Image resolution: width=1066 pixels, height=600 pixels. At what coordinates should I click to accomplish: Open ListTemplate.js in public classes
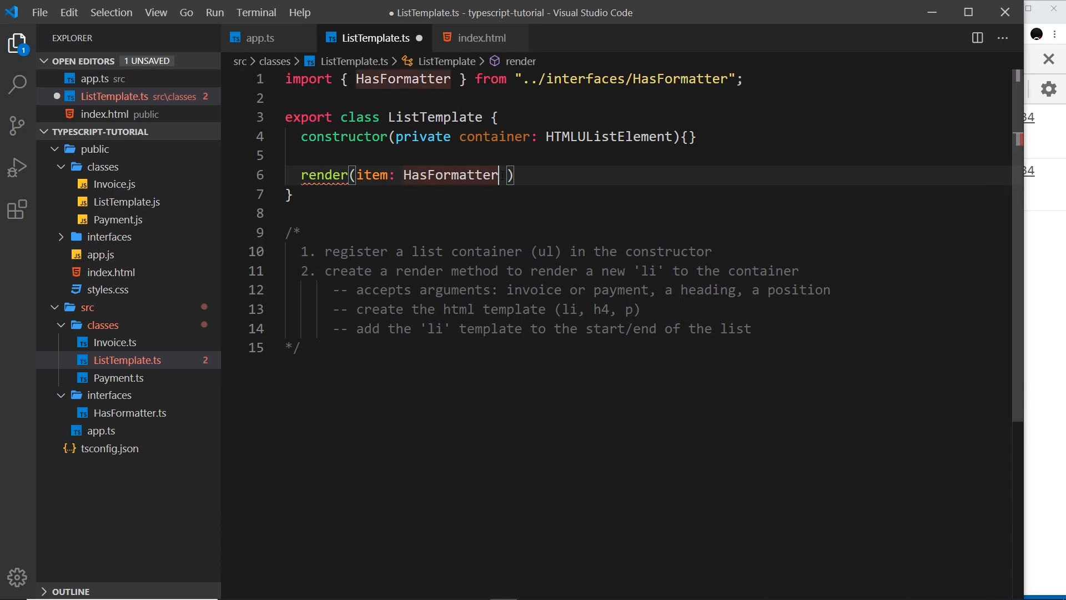tap(129, 202)
